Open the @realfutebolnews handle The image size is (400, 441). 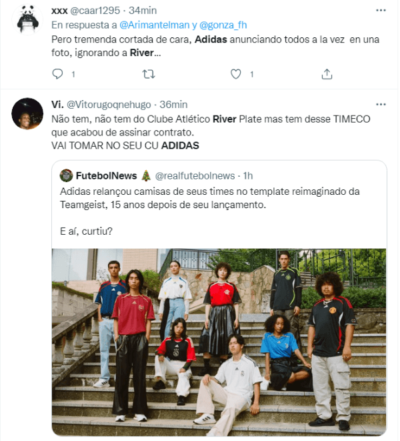click(x=195, y=175)
